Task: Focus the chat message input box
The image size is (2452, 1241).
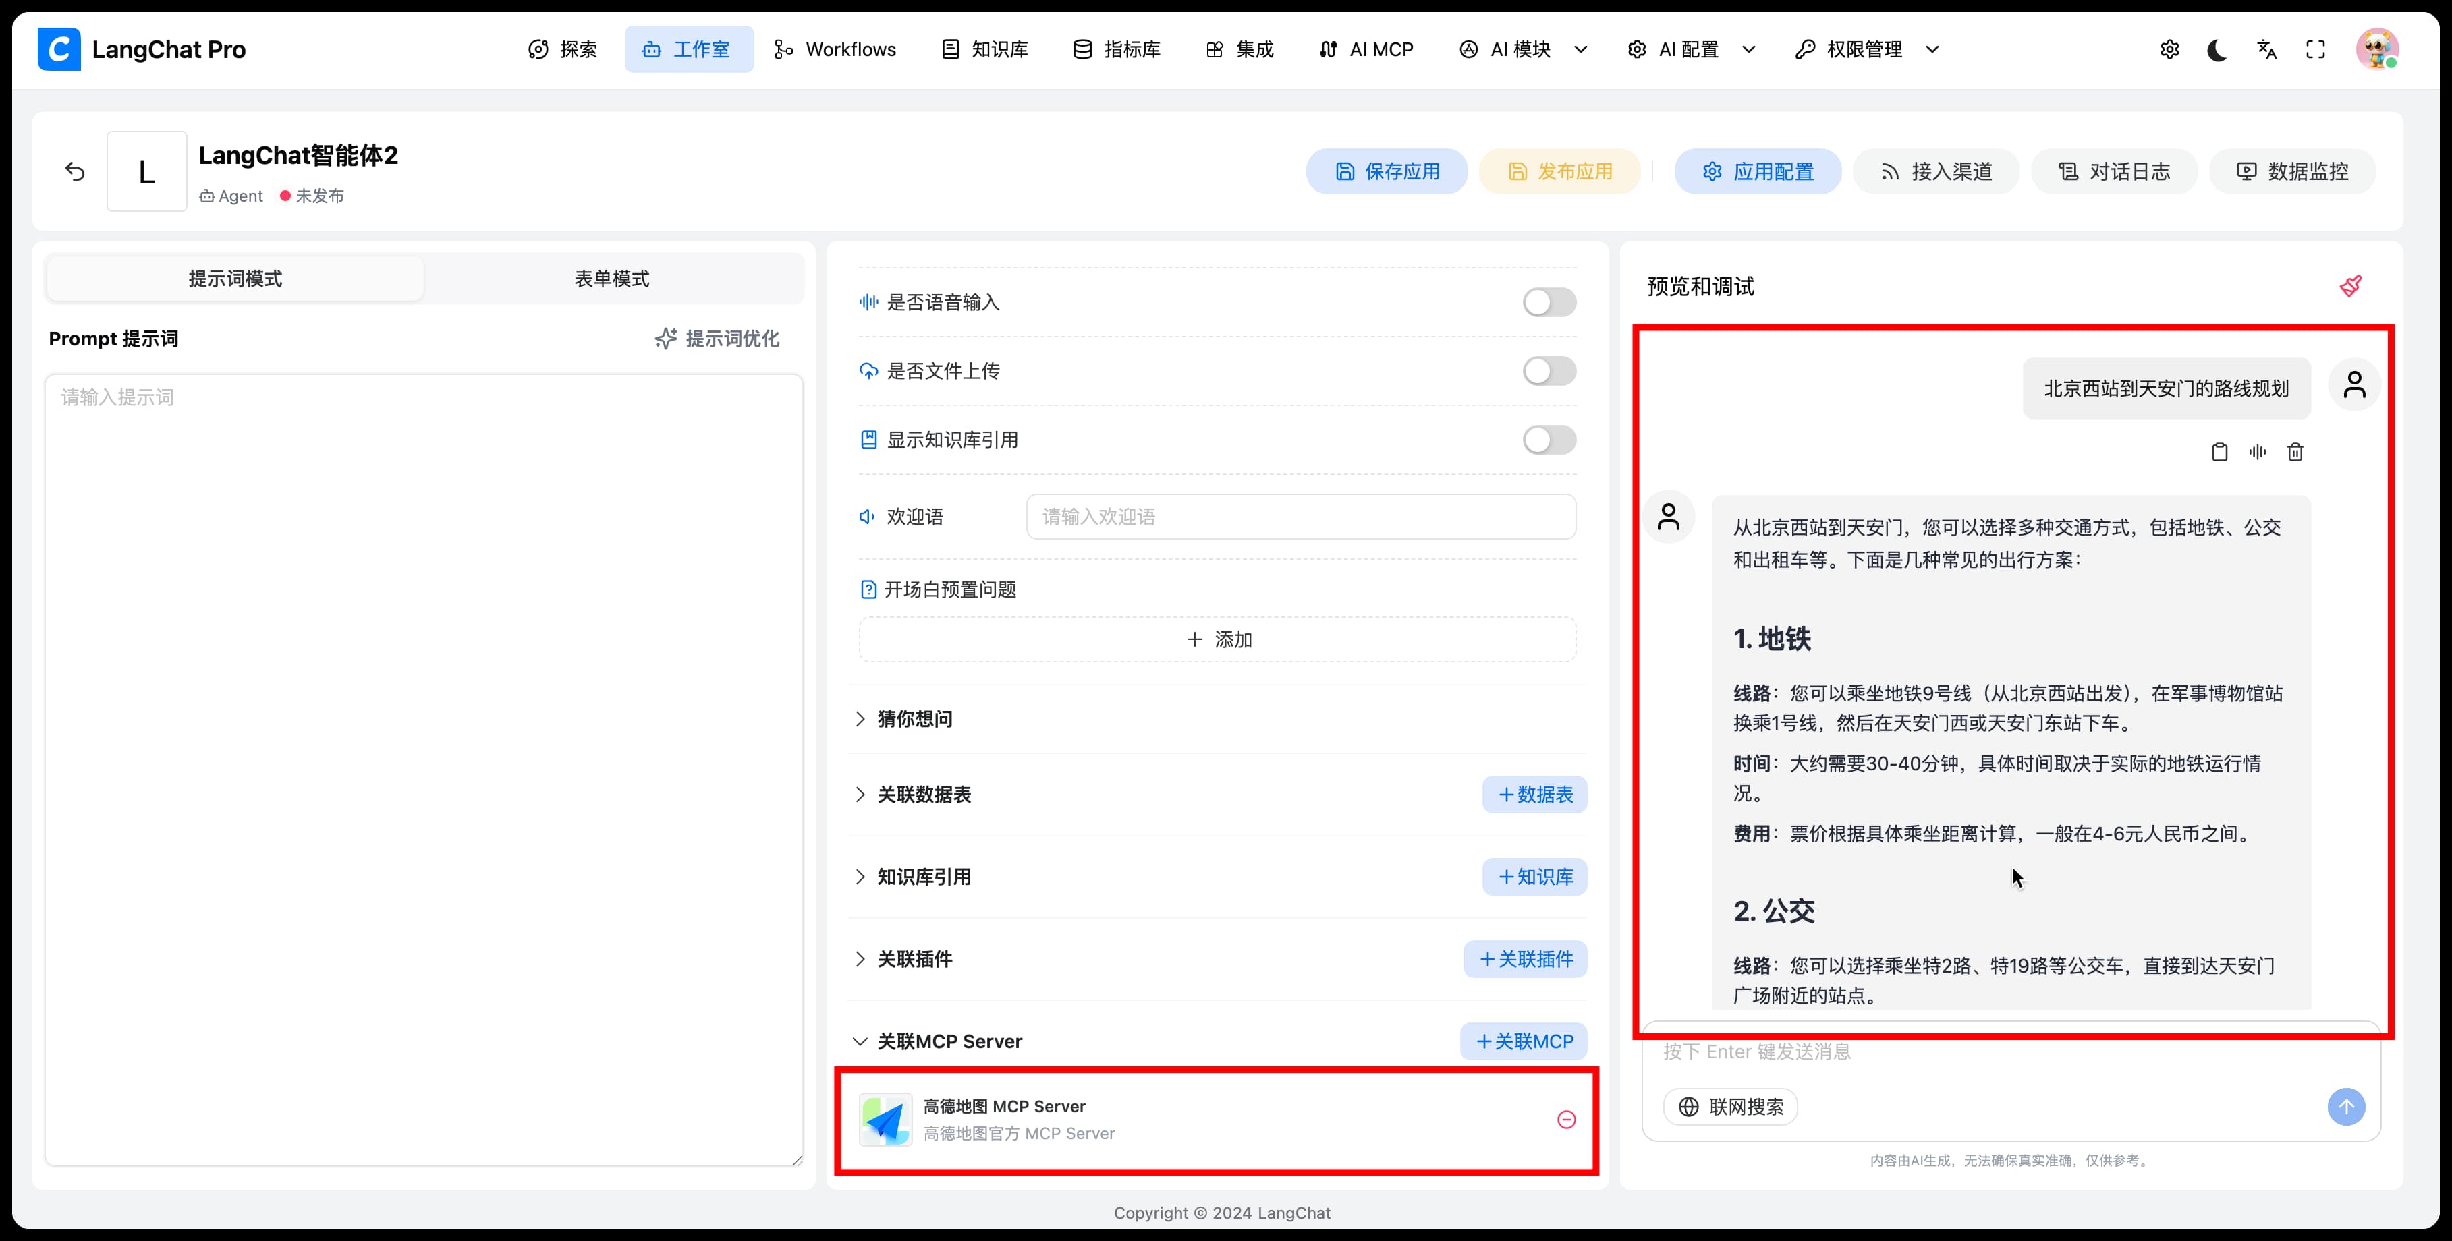Action: coord(2010,1051)
